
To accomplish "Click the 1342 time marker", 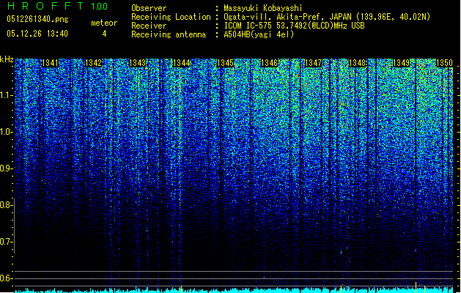I will click(x=93, y=62).
